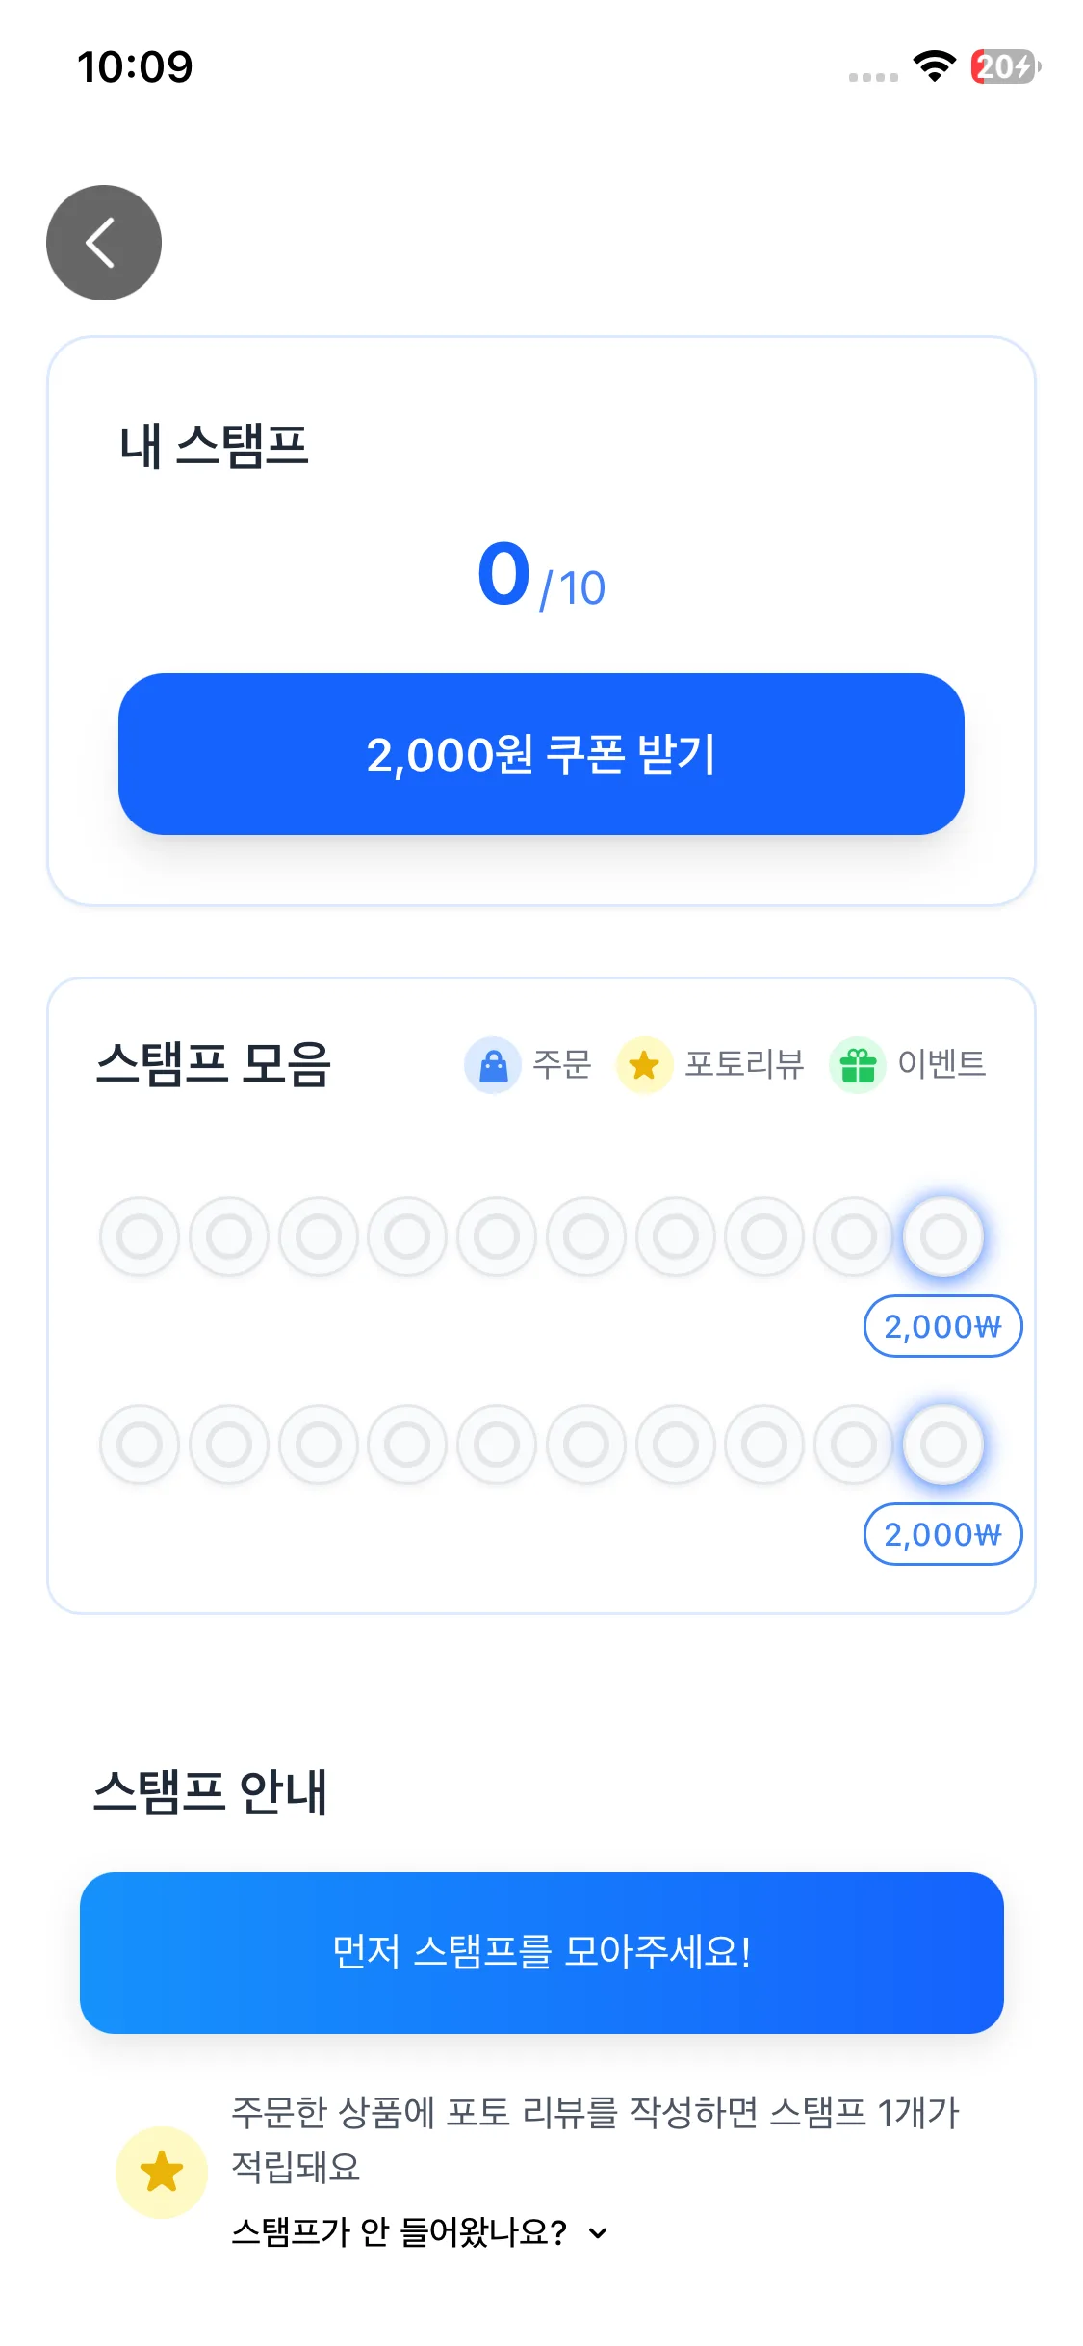
Task: Tap the 2,000₩ badge under the second stamp row
Action: click(942, 1534)
